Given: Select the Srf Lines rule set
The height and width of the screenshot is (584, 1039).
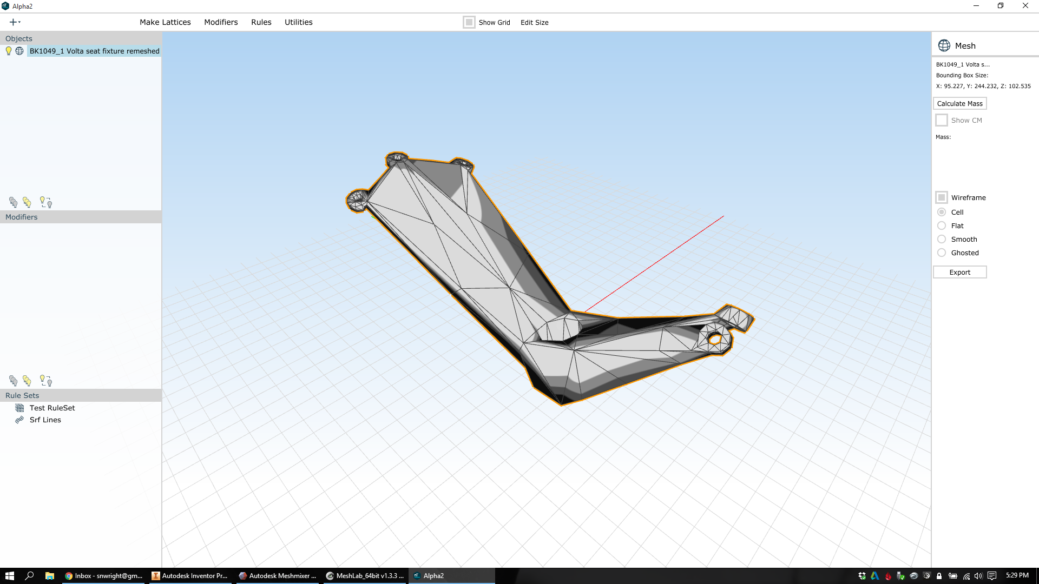Looking at the screenshot, I should [45, 420].
